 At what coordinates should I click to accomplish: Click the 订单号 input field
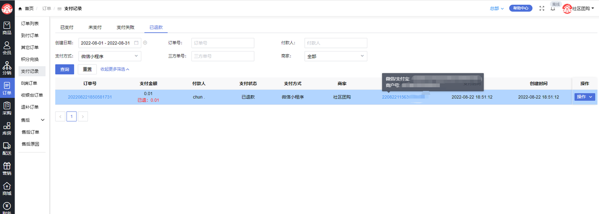pyautogui.click(x=223, y=43)
